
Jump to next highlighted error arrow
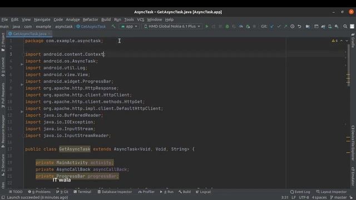pyautogui.click(x=347, y=41)
